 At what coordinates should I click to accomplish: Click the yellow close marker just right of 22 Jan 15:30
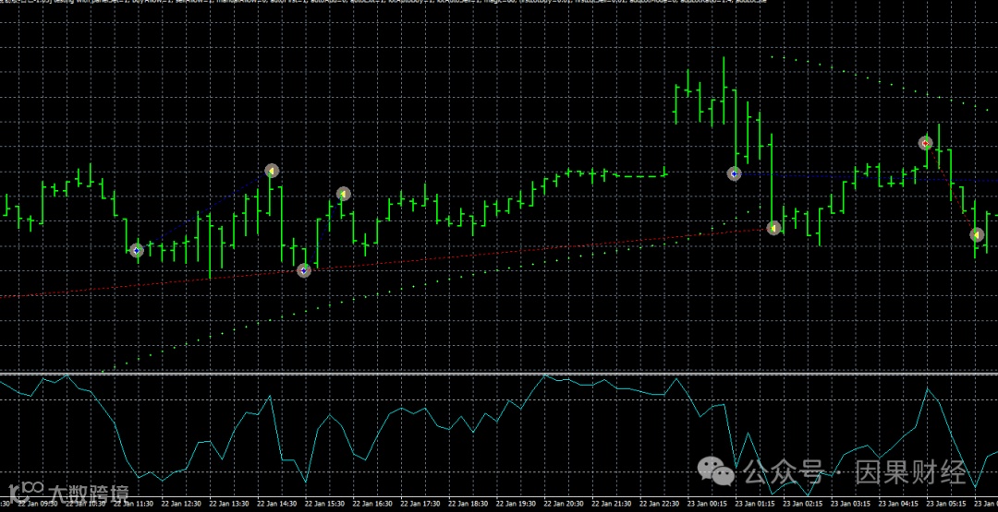pos(344,194)
